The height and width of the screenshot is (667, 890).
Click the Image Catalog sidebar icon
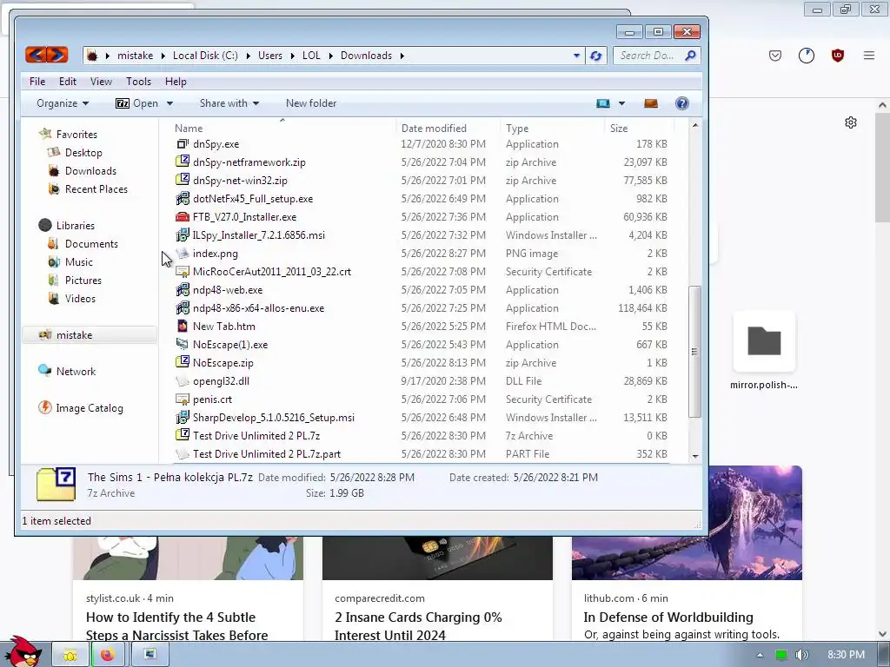point(45,407)
